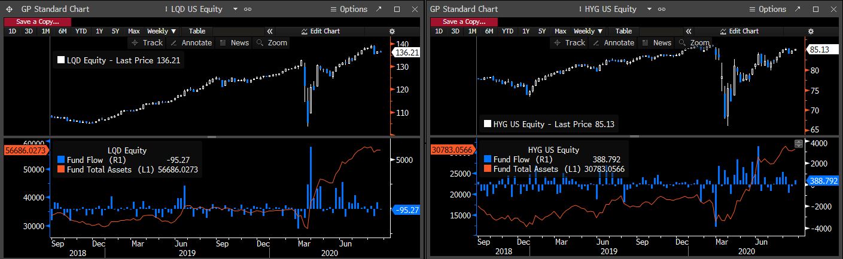
Task: Select 1Y range in LQD window
Action: pyautogui.click(x=99, y=31)
